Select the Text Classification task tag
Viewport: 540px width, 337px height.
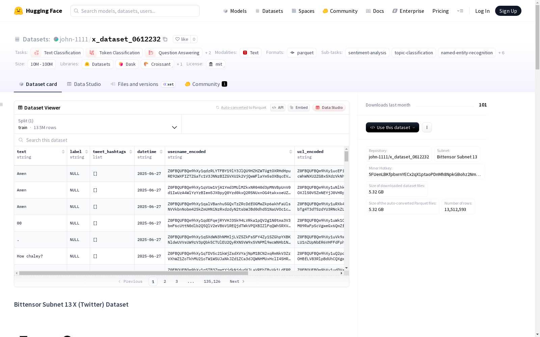[x=57, y=53]
